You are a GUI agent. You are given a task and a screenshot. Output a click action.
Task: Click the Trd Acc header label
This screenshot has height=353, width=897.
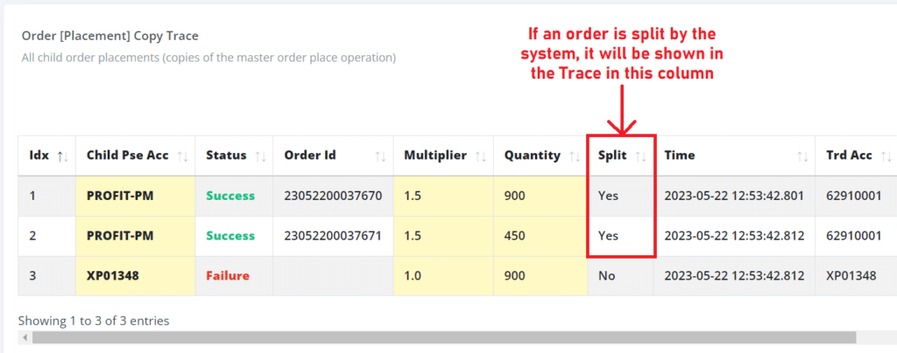tap(849, 156)
